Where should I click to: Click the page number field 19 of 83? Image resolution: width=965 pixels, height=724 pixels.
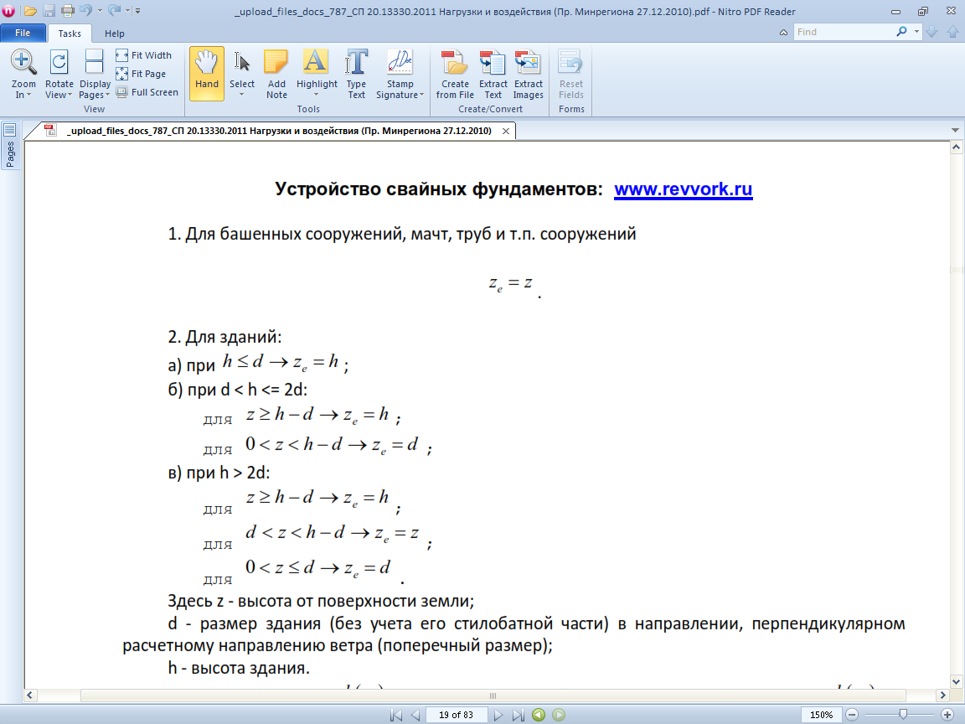coord(456,715)
